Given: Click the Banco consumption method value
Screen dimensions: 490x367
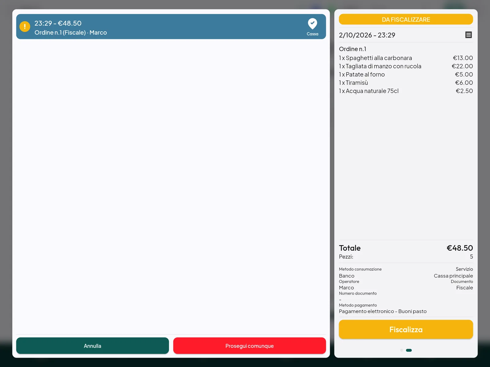Looking at the screenshot, I should (x=347, y=276).
